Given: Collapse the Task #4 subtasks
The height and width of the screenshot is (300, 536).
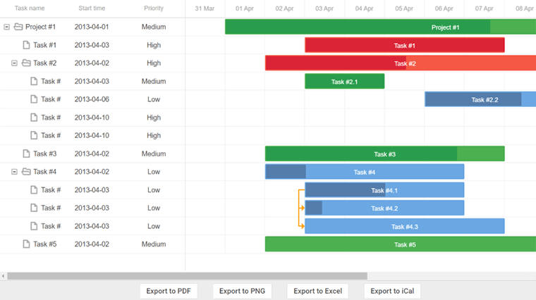Looking at the screenshot, I should tap(15, 172).
